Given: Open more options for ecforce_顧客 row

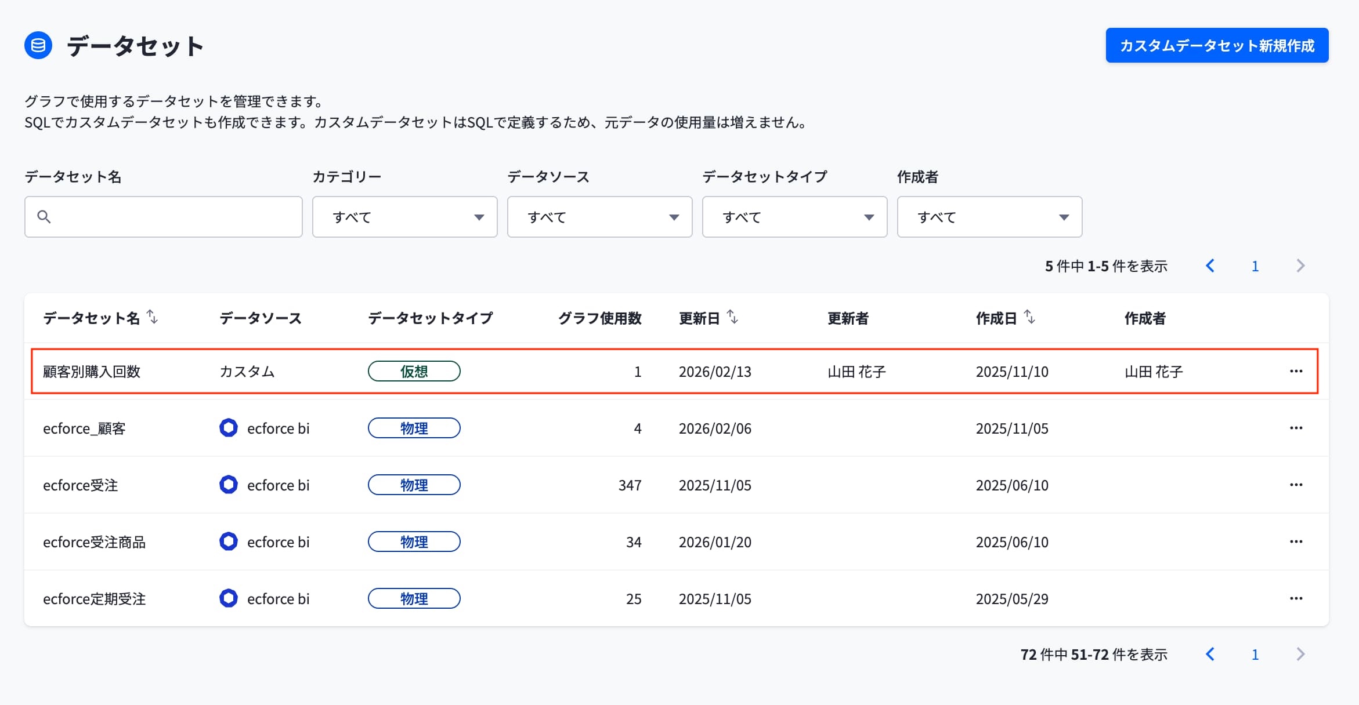Looking at the screenshot, I should (1296, 428).
